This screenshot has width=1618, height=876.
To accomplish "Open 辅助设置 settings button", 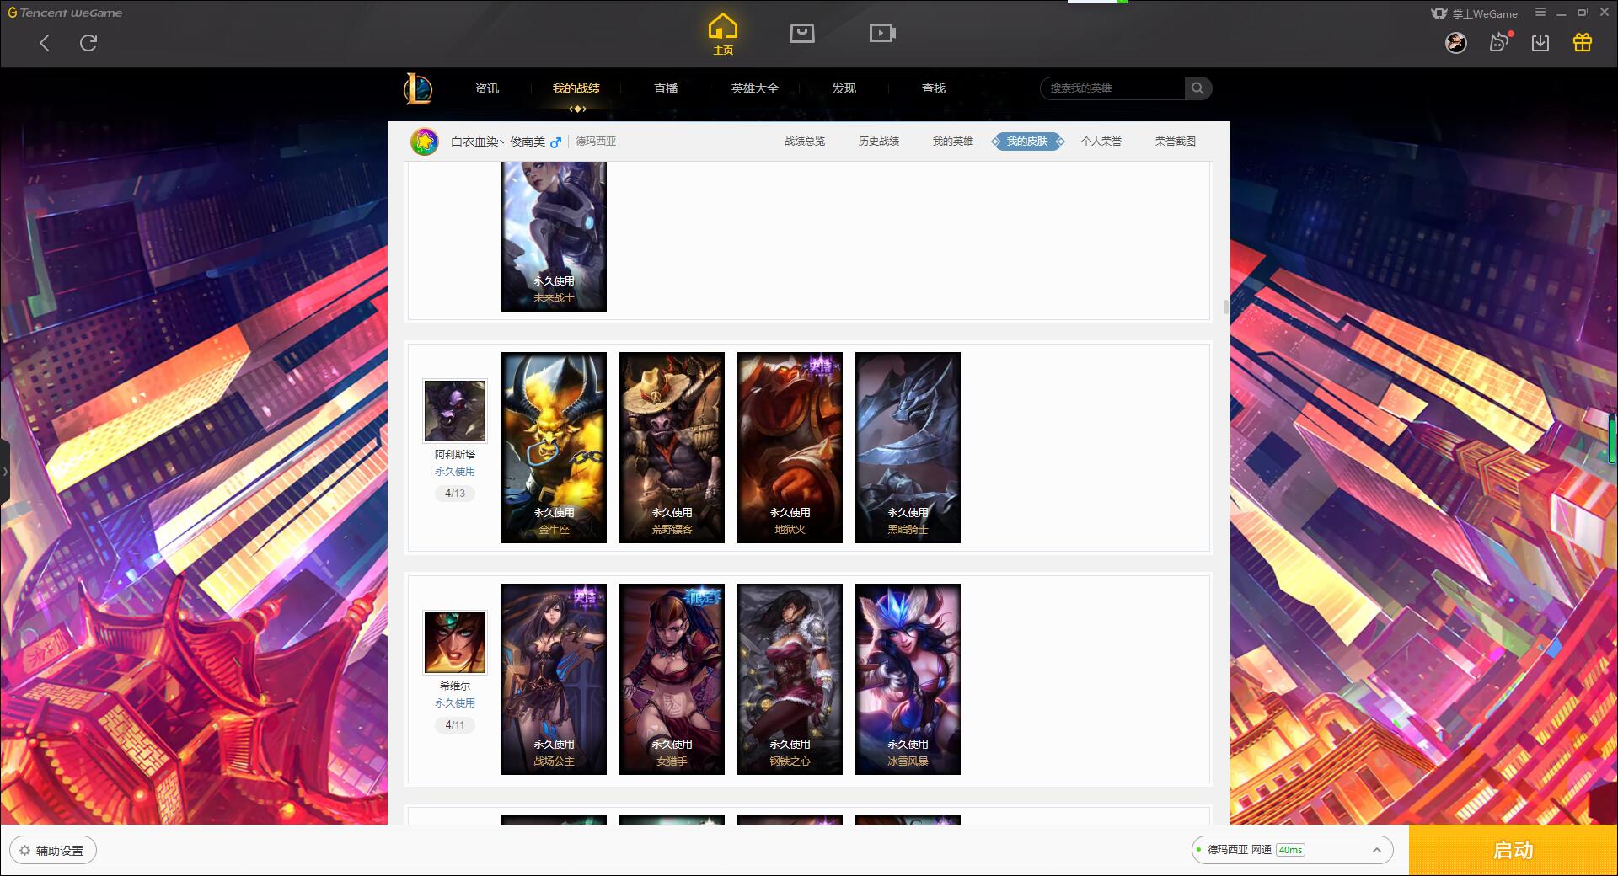I will tap(53, 851).
